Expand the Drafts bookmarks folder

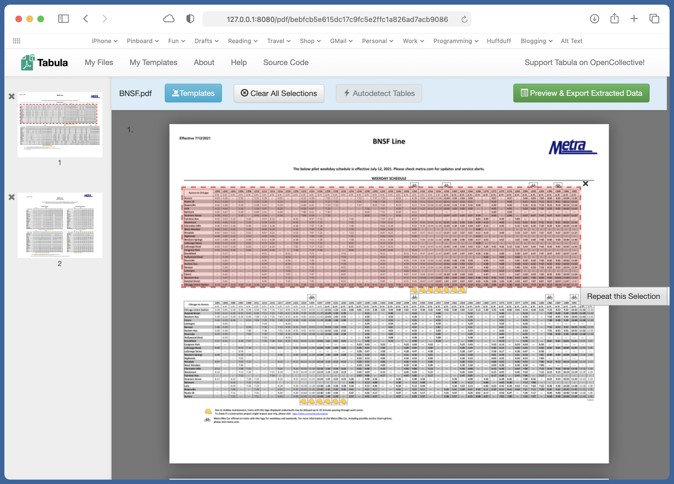206,41
